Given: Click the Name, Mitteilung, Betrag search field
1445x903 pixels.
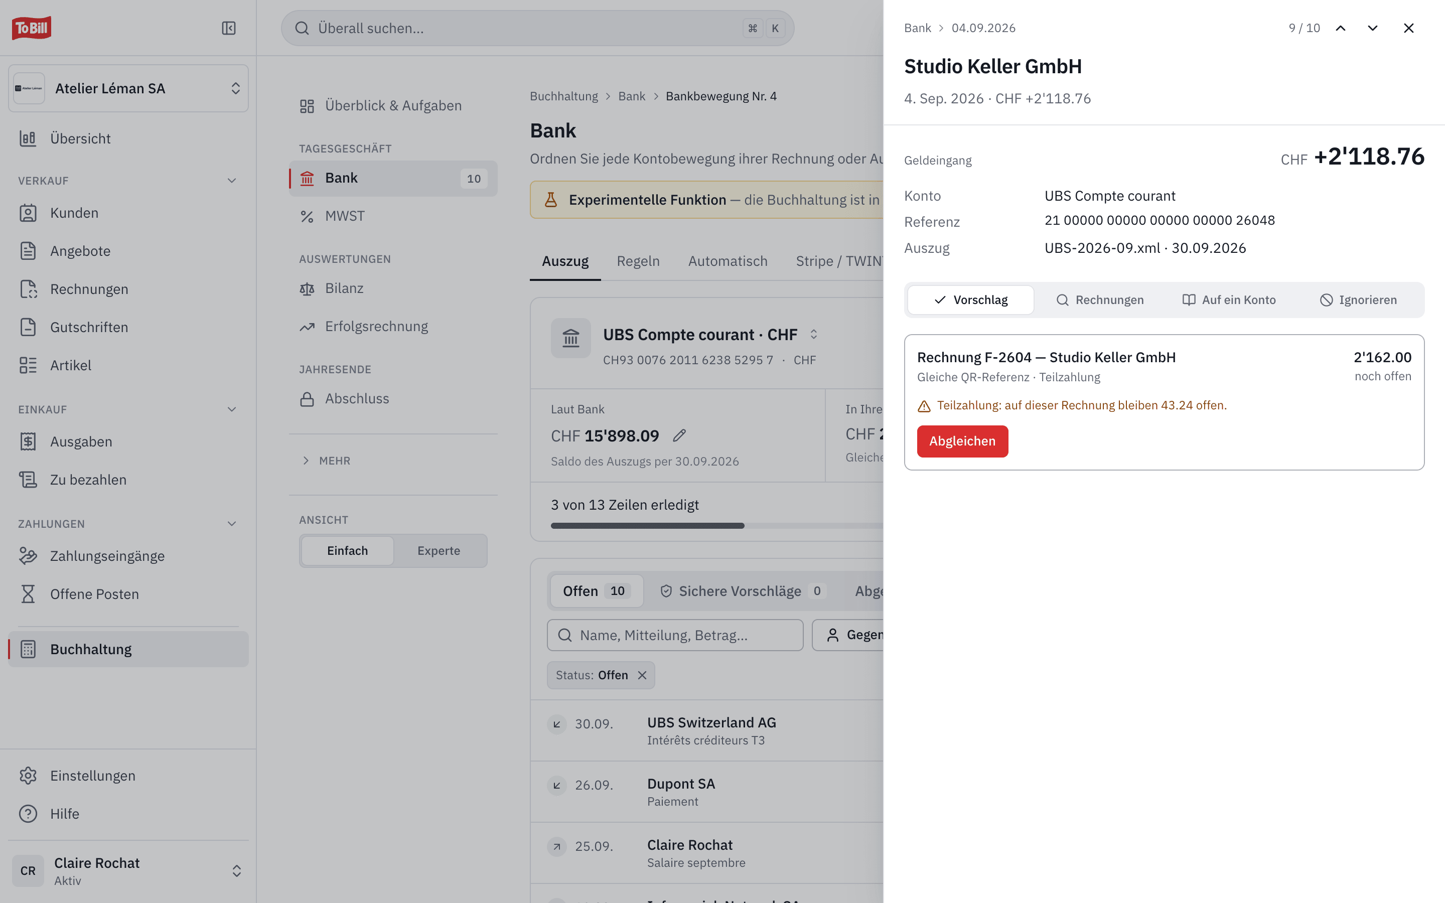Looking at the screenshot, I should click(x=675, y=635).
